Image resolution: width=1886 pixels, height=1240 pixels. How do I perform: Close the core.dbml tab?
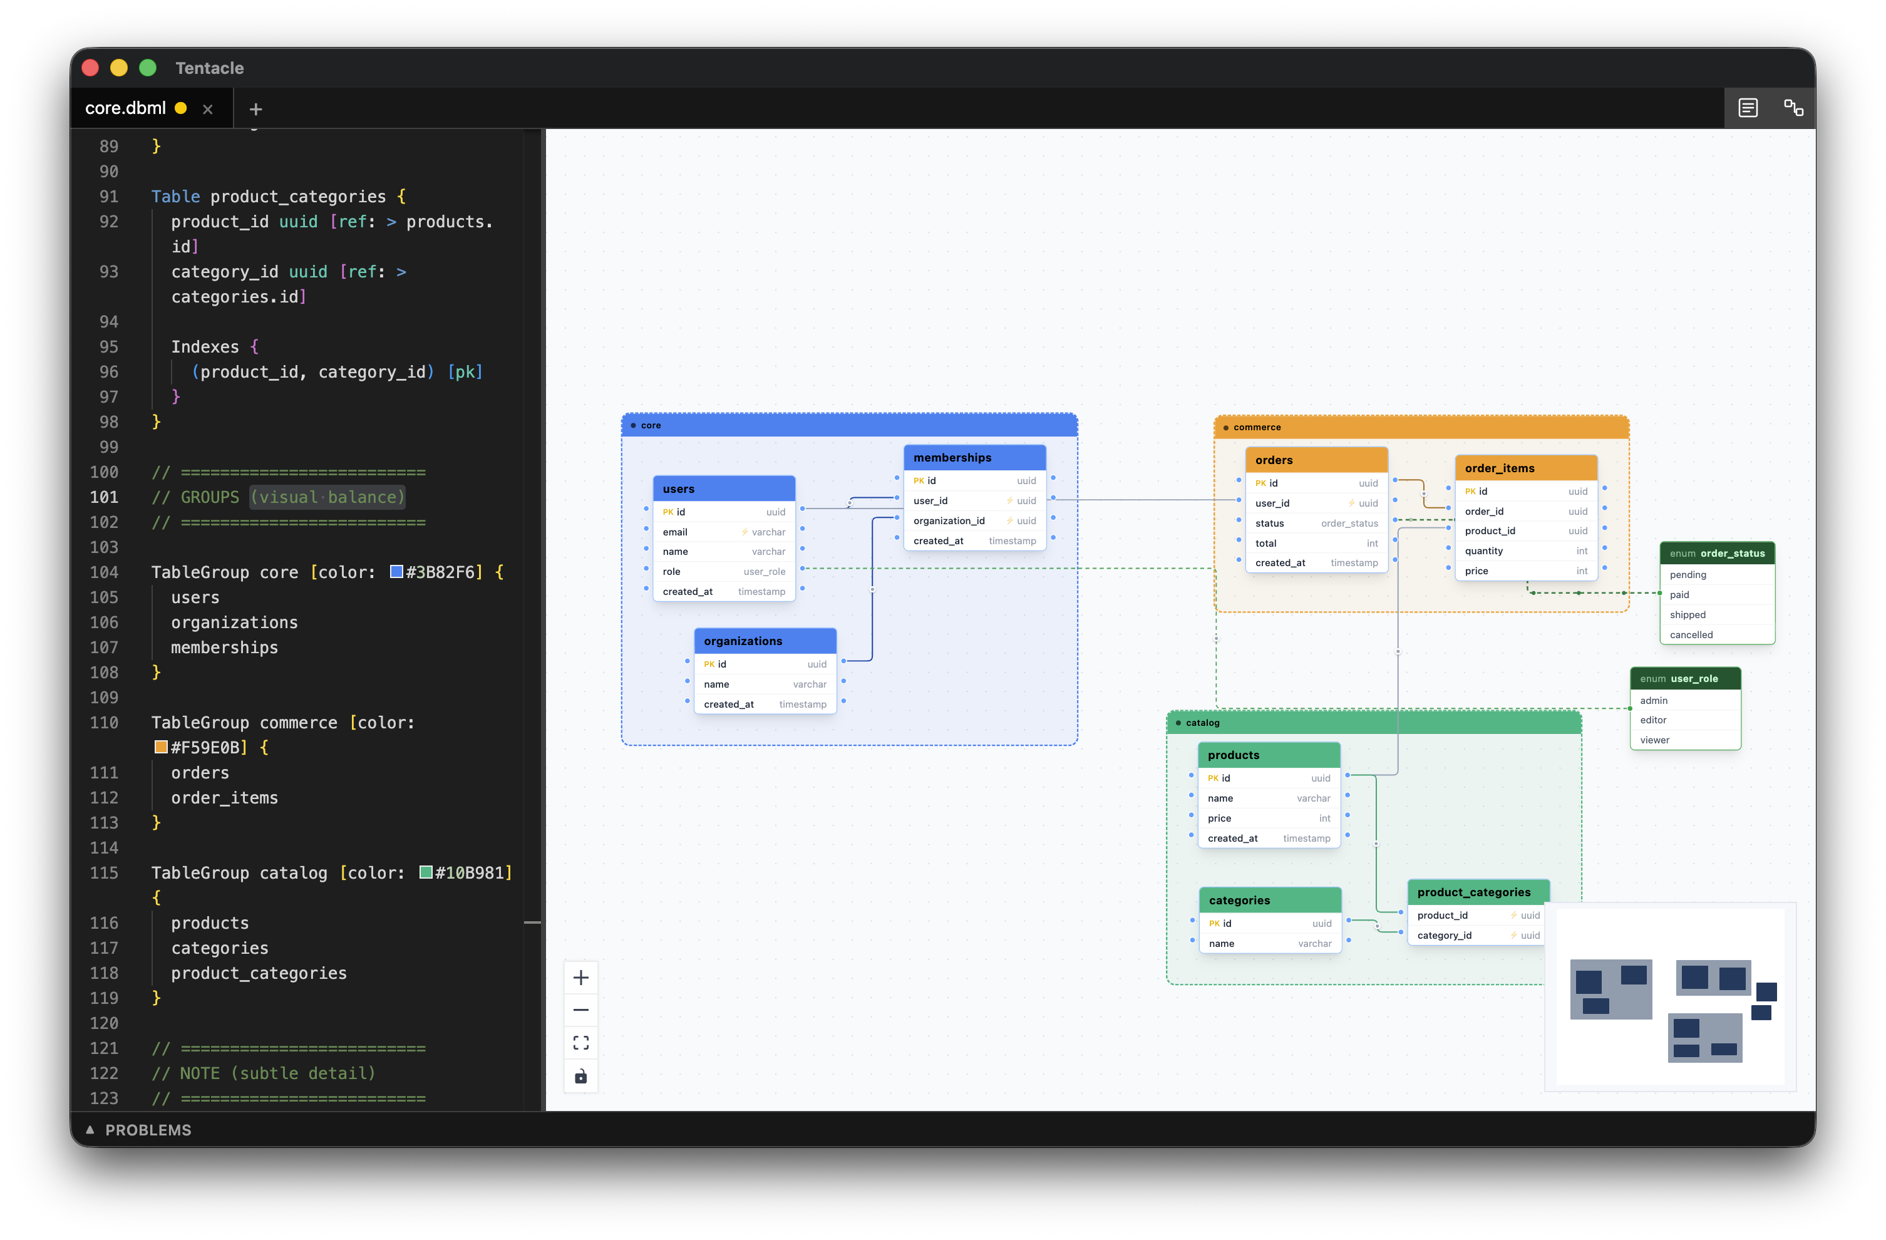click(208, 110)
